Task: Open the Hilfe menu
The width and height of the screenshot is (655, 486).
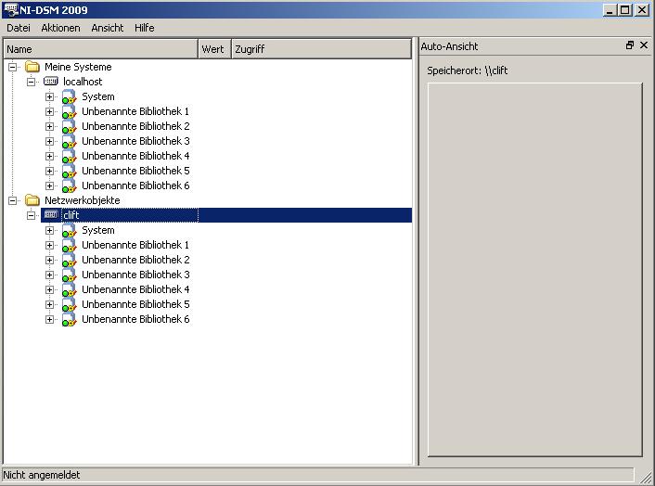Action: (x=145, y=28)
